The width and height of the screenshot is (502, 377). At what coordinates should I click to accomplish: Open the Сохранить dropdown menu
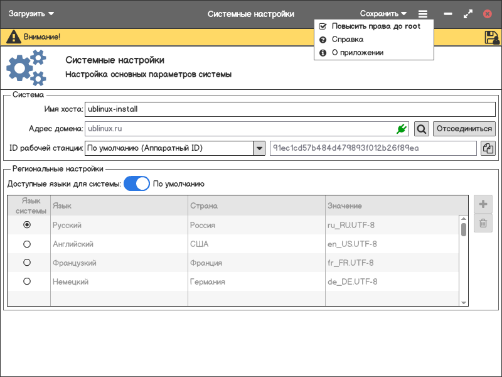pyautogui.click(x=383, y=14)
